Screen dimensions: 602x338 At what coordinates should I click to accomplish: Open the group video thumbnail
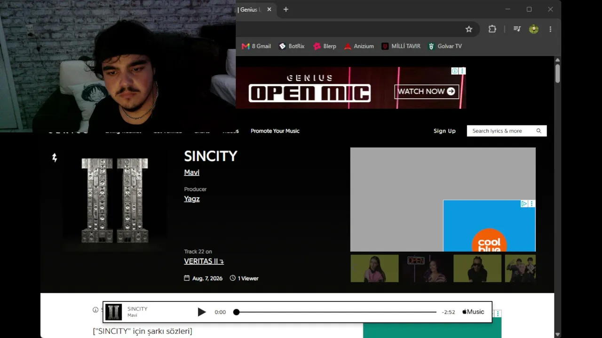tap(520, 269)
